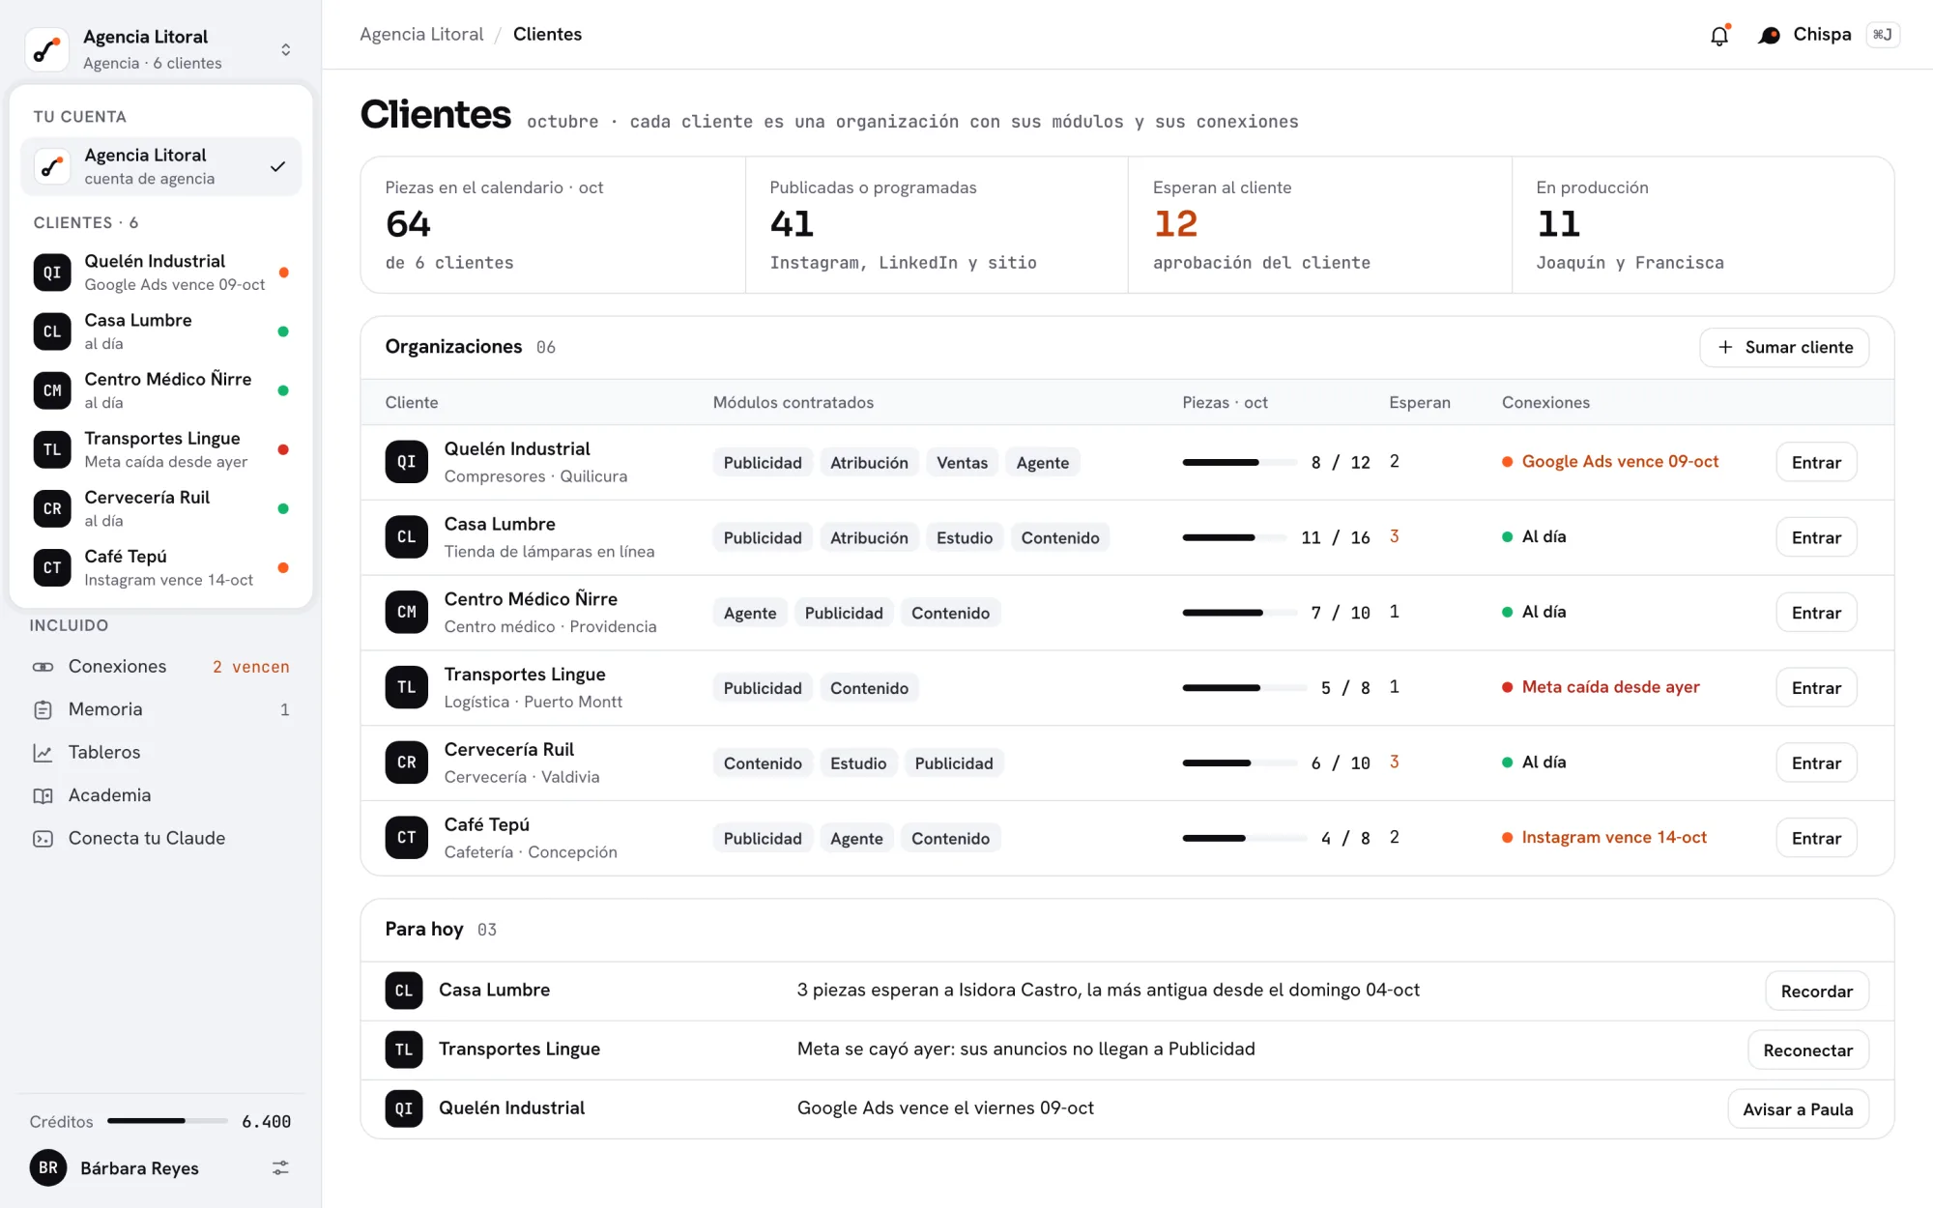Viewport: 1933px width, 1208px height.
Task: Click Agente tag in Centro Médico Ñirre row
Action: point(750,614)
